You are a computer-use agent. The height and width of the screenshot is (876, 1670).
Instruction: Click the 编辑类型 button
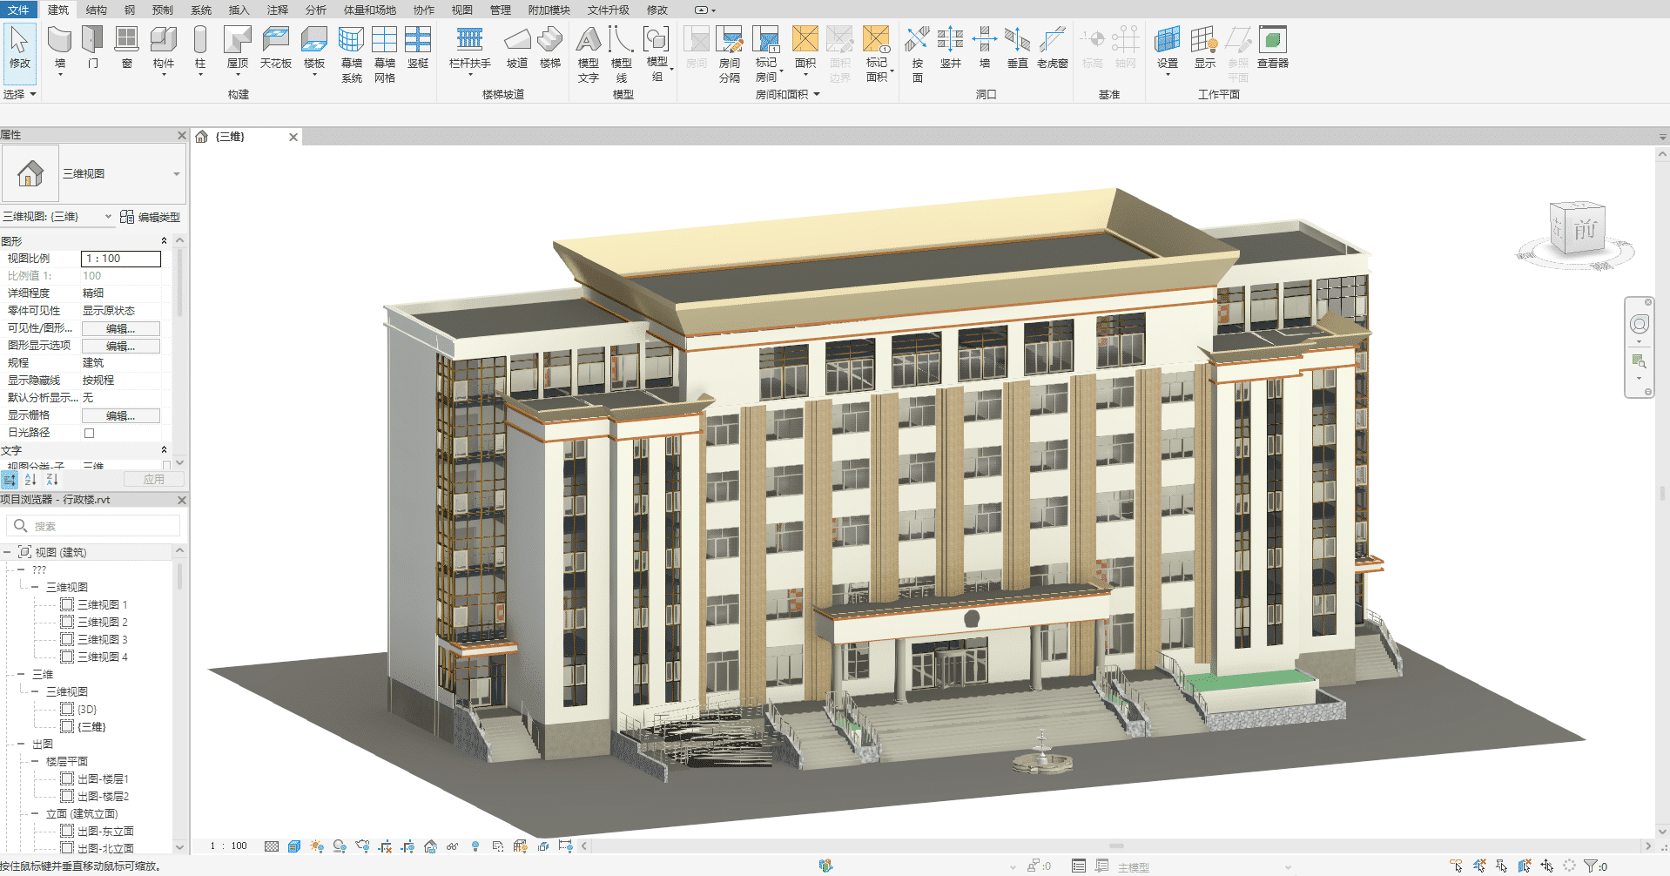[151, 217]
